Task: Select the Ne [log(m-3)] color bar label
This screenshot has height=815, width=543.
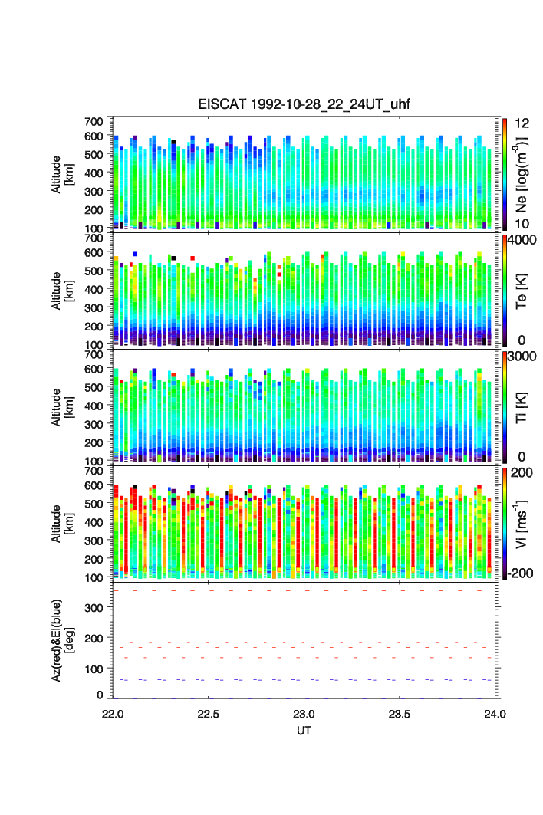Action: click(x=522, y=175)
